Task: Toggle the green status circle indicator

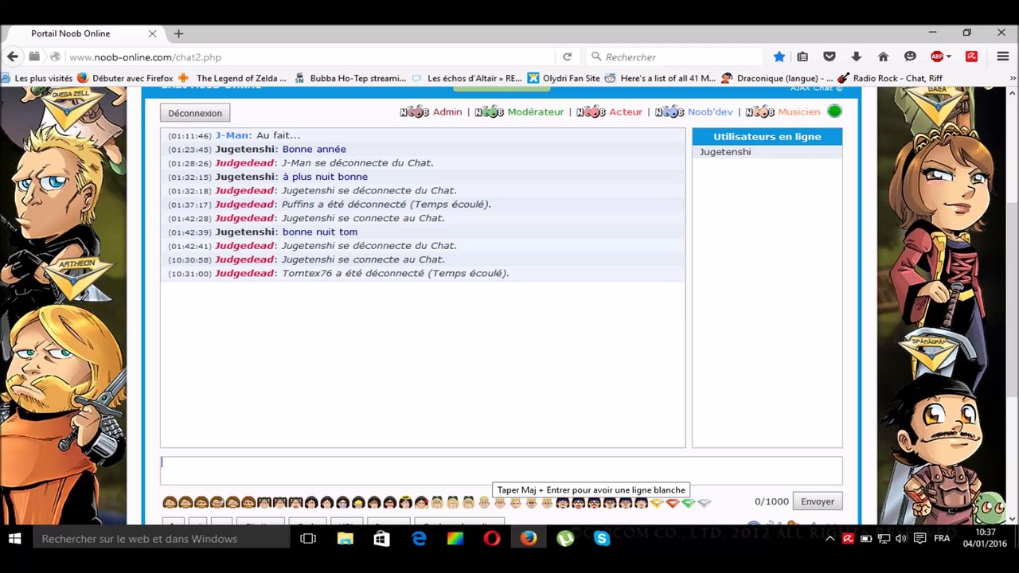Action: coord(834,111)
